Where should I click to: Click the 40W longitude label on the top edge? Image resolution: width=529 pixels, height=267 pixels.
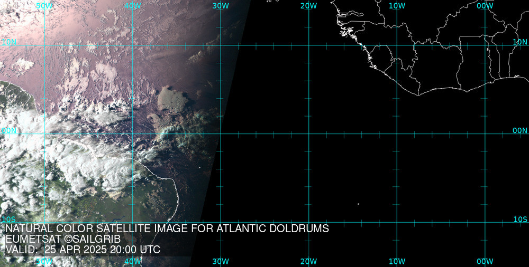click(x=133, y=6)
